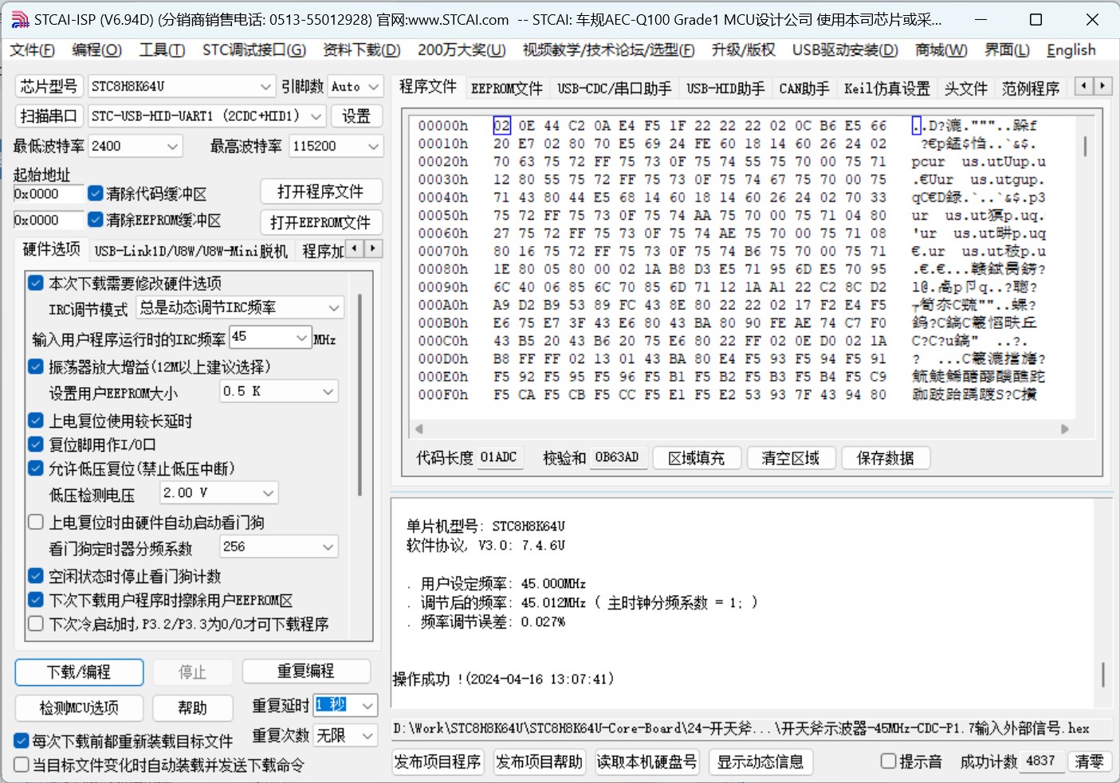Switch to the EEPROM文件 tab
Screen dimensions: 1120x783
[x=506, y=88]
